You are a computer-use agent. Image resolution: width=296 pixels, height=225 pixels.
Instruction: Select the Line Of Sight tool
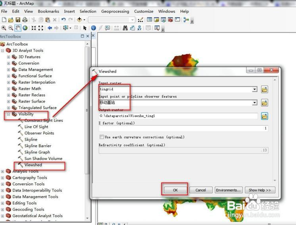coord(36,127)
